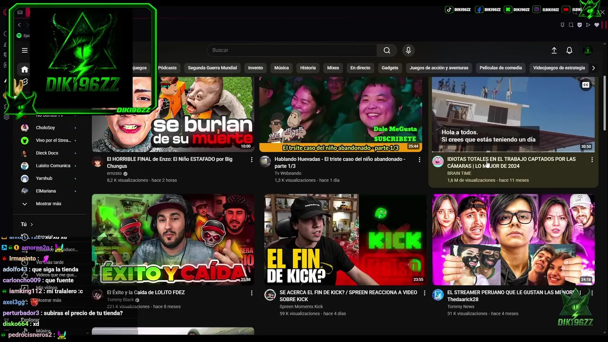Select the Películas de comedia chip
This screenshot has height=342, width=608.
[501, 68]
